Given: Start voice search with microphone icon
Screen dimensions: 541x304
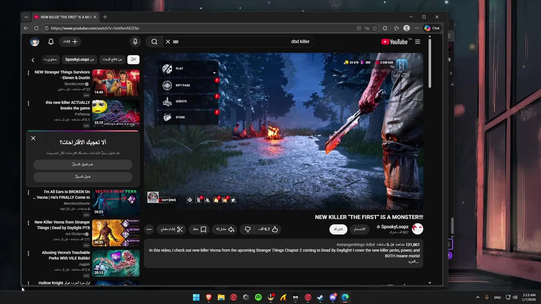Looking at the screenshot, I should 135,41.
